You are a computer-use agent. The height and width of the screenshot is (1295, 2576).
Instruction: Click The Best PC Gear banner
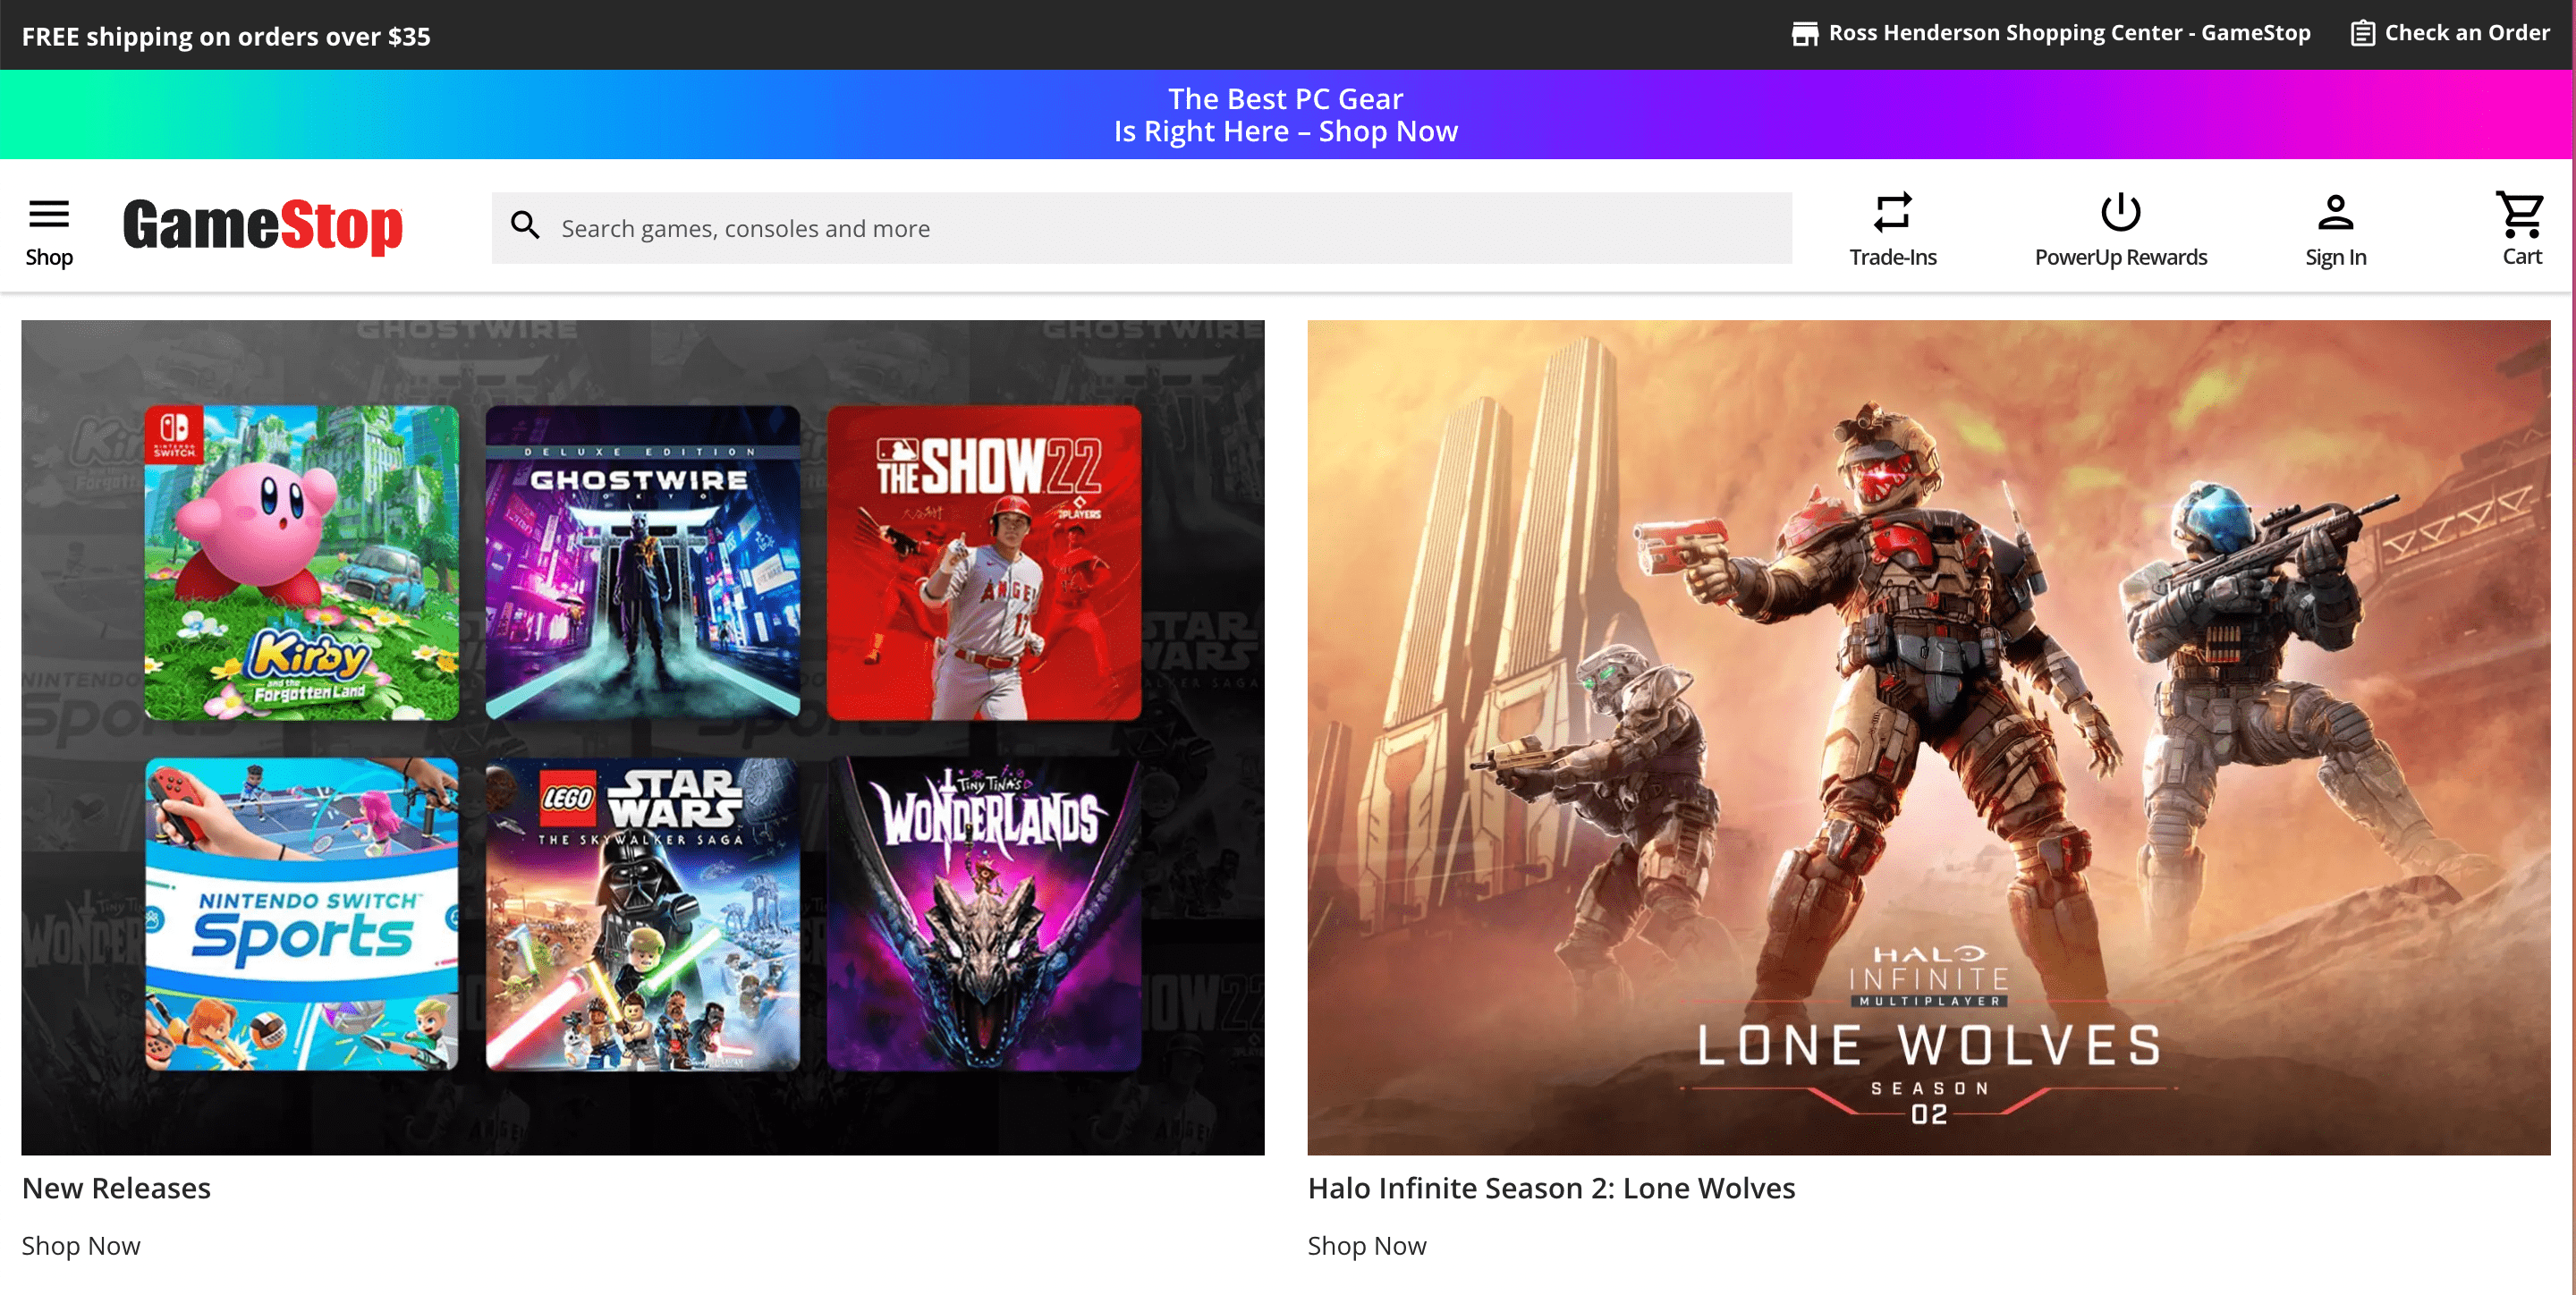1286,114
